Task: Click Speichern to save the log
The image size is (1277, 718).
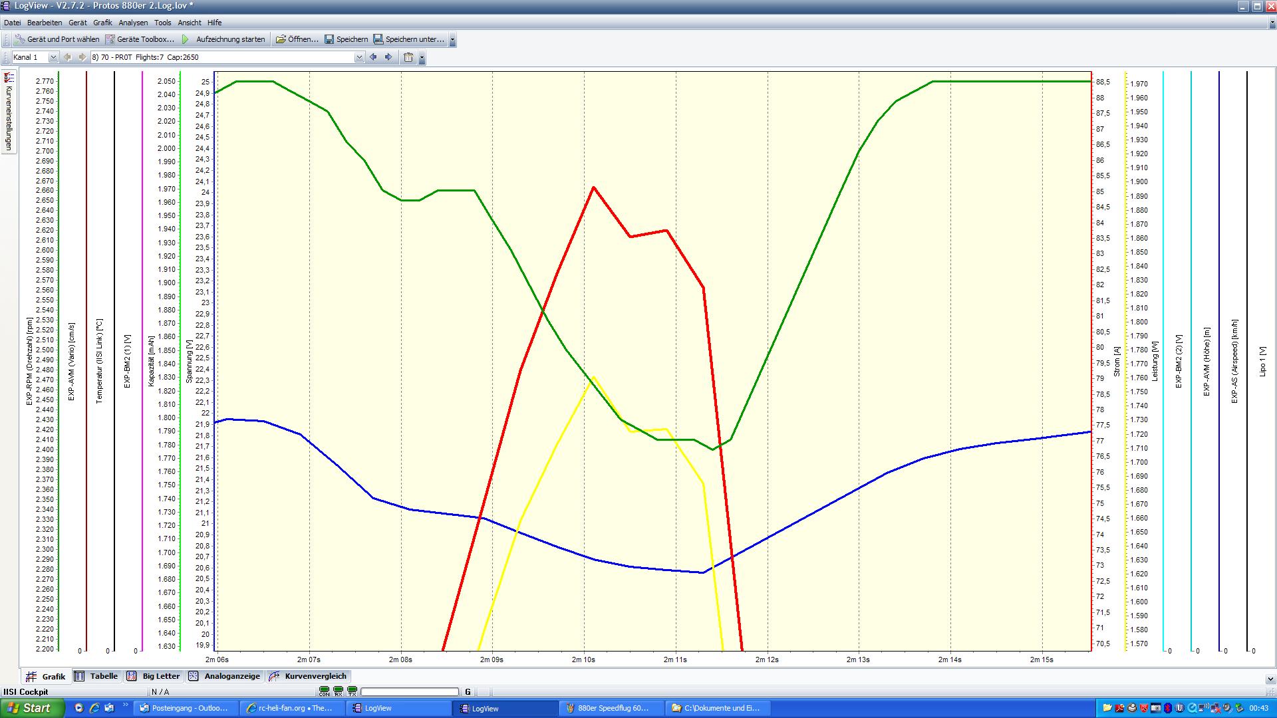Action: pyautogui.click(x=346, y=39)
